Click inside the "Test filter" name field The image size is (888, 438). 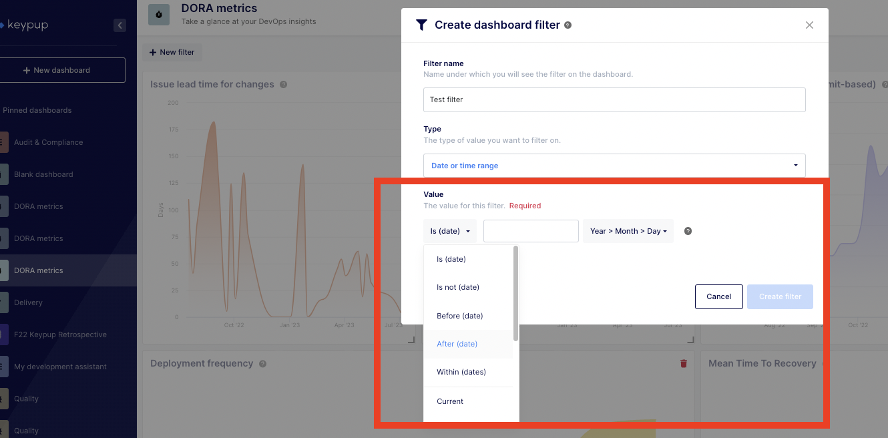coord(614,99)
